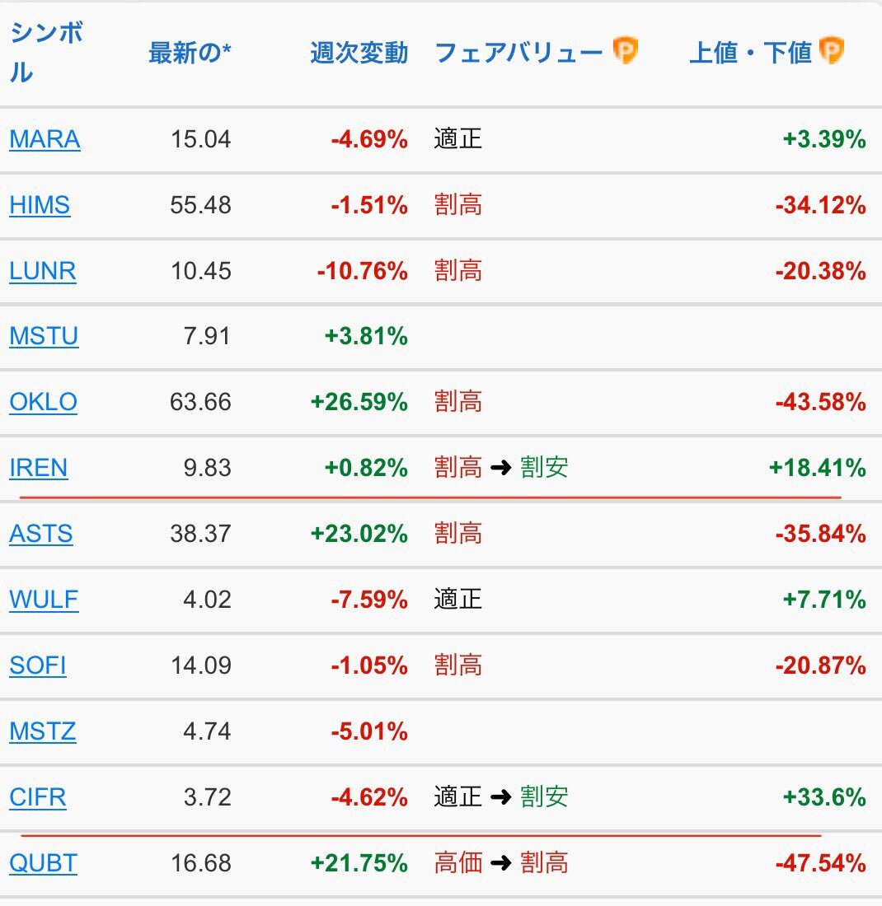Screen dimensions: 882x906
Task: Sort by the 最新の* column header
Action: point(190,53)
